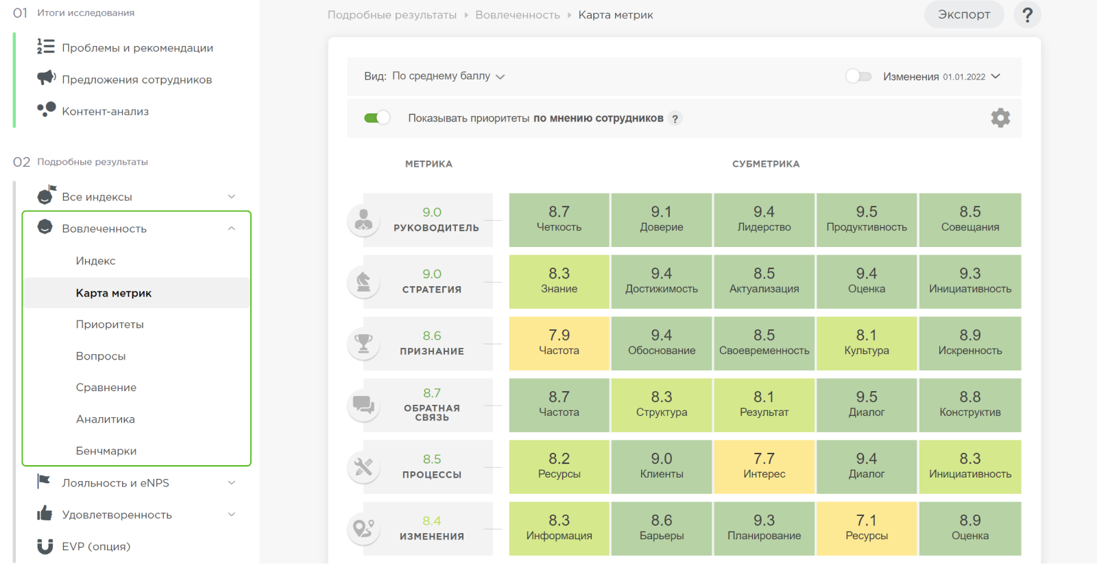Click the Экспорт button
The width and height of the screenshot is (1097, 564).
click(964, 14)
